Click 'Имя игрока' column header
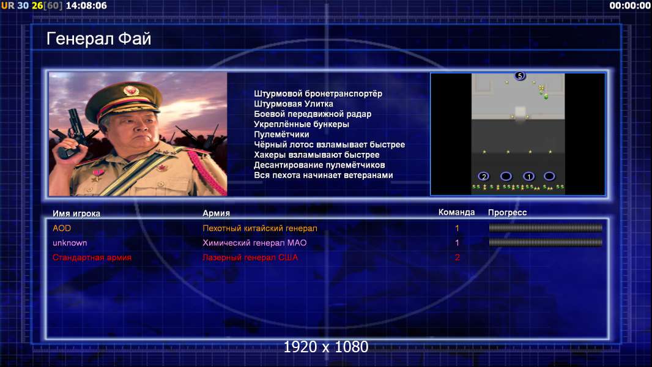The width and height of the screenshot is (652, 367). pyautogui.click(x=76, y=213)
